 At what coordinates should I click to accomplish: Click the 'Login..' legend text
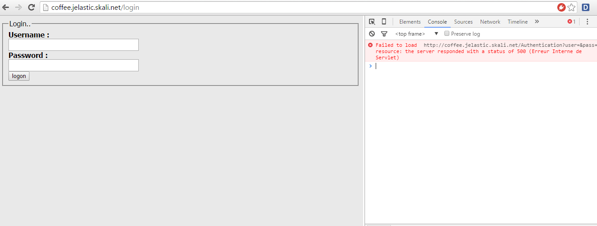(x=20, y=24)
